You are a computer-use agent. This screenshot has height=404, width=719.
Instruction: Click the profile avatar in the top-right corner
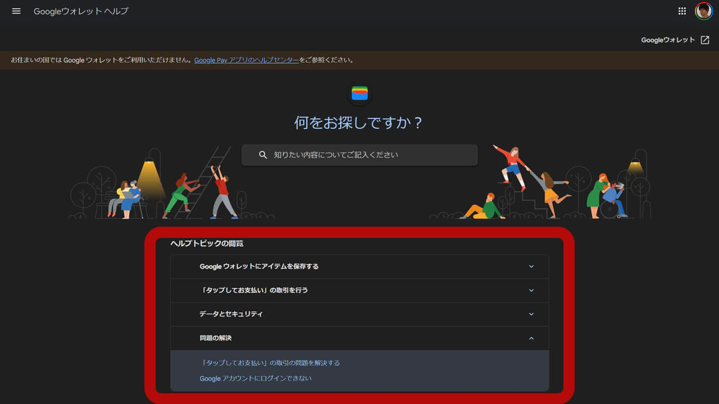point(703,11)
